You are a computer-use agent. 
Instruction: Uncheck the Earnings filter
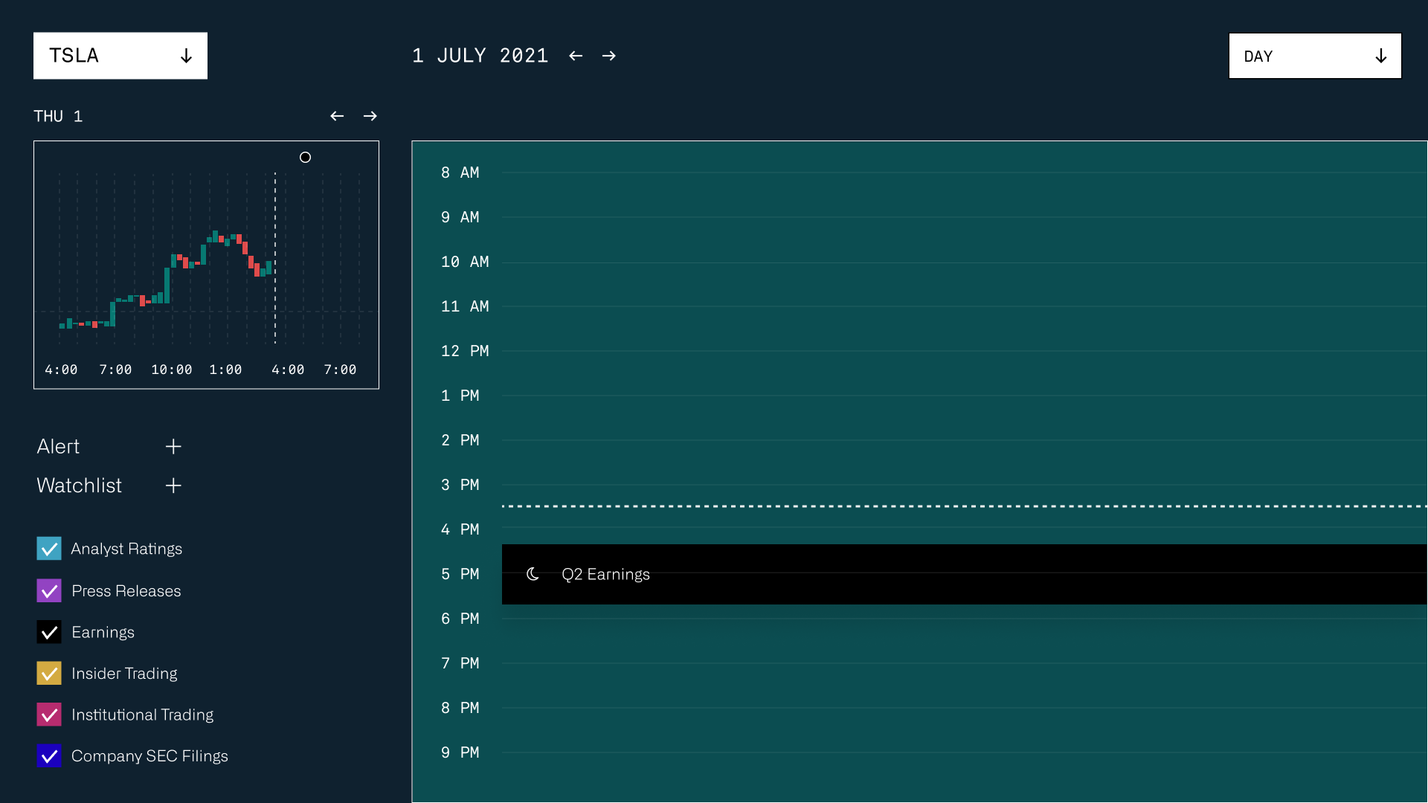(49, 632)
